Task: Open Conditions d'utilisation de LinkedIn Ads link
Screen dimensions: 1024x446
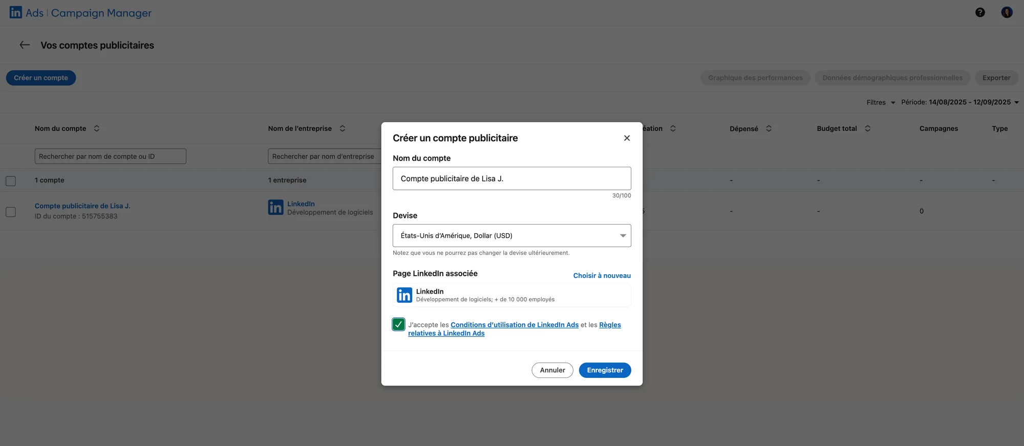Action: point(515,325)
